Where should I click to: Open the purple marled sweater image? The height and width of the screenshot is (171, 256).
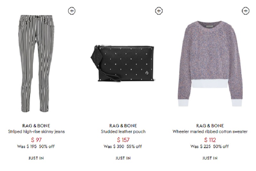[x=210, y=63]
